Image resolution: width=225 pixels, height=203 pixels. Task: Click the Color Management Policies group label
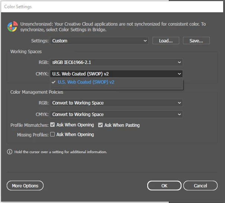click(x=37, y=92)
